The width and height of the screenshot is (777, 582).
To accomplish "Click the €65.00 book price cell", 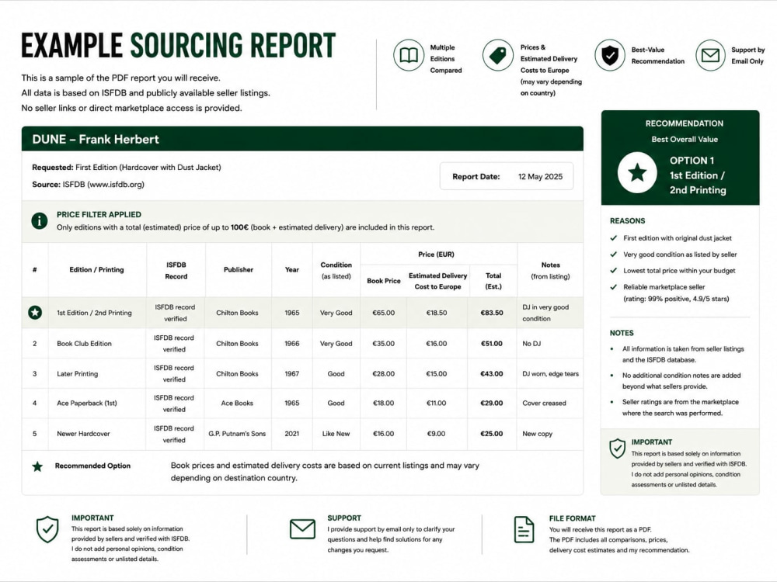I will 384,313.
